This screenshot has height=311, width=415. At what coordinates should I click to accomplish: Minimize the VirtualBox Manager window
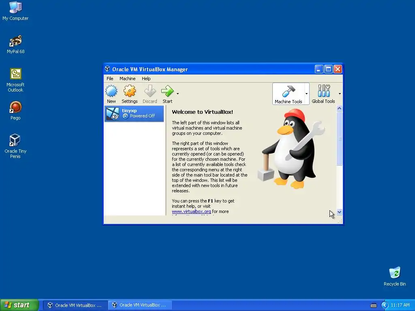pos(319,69)
